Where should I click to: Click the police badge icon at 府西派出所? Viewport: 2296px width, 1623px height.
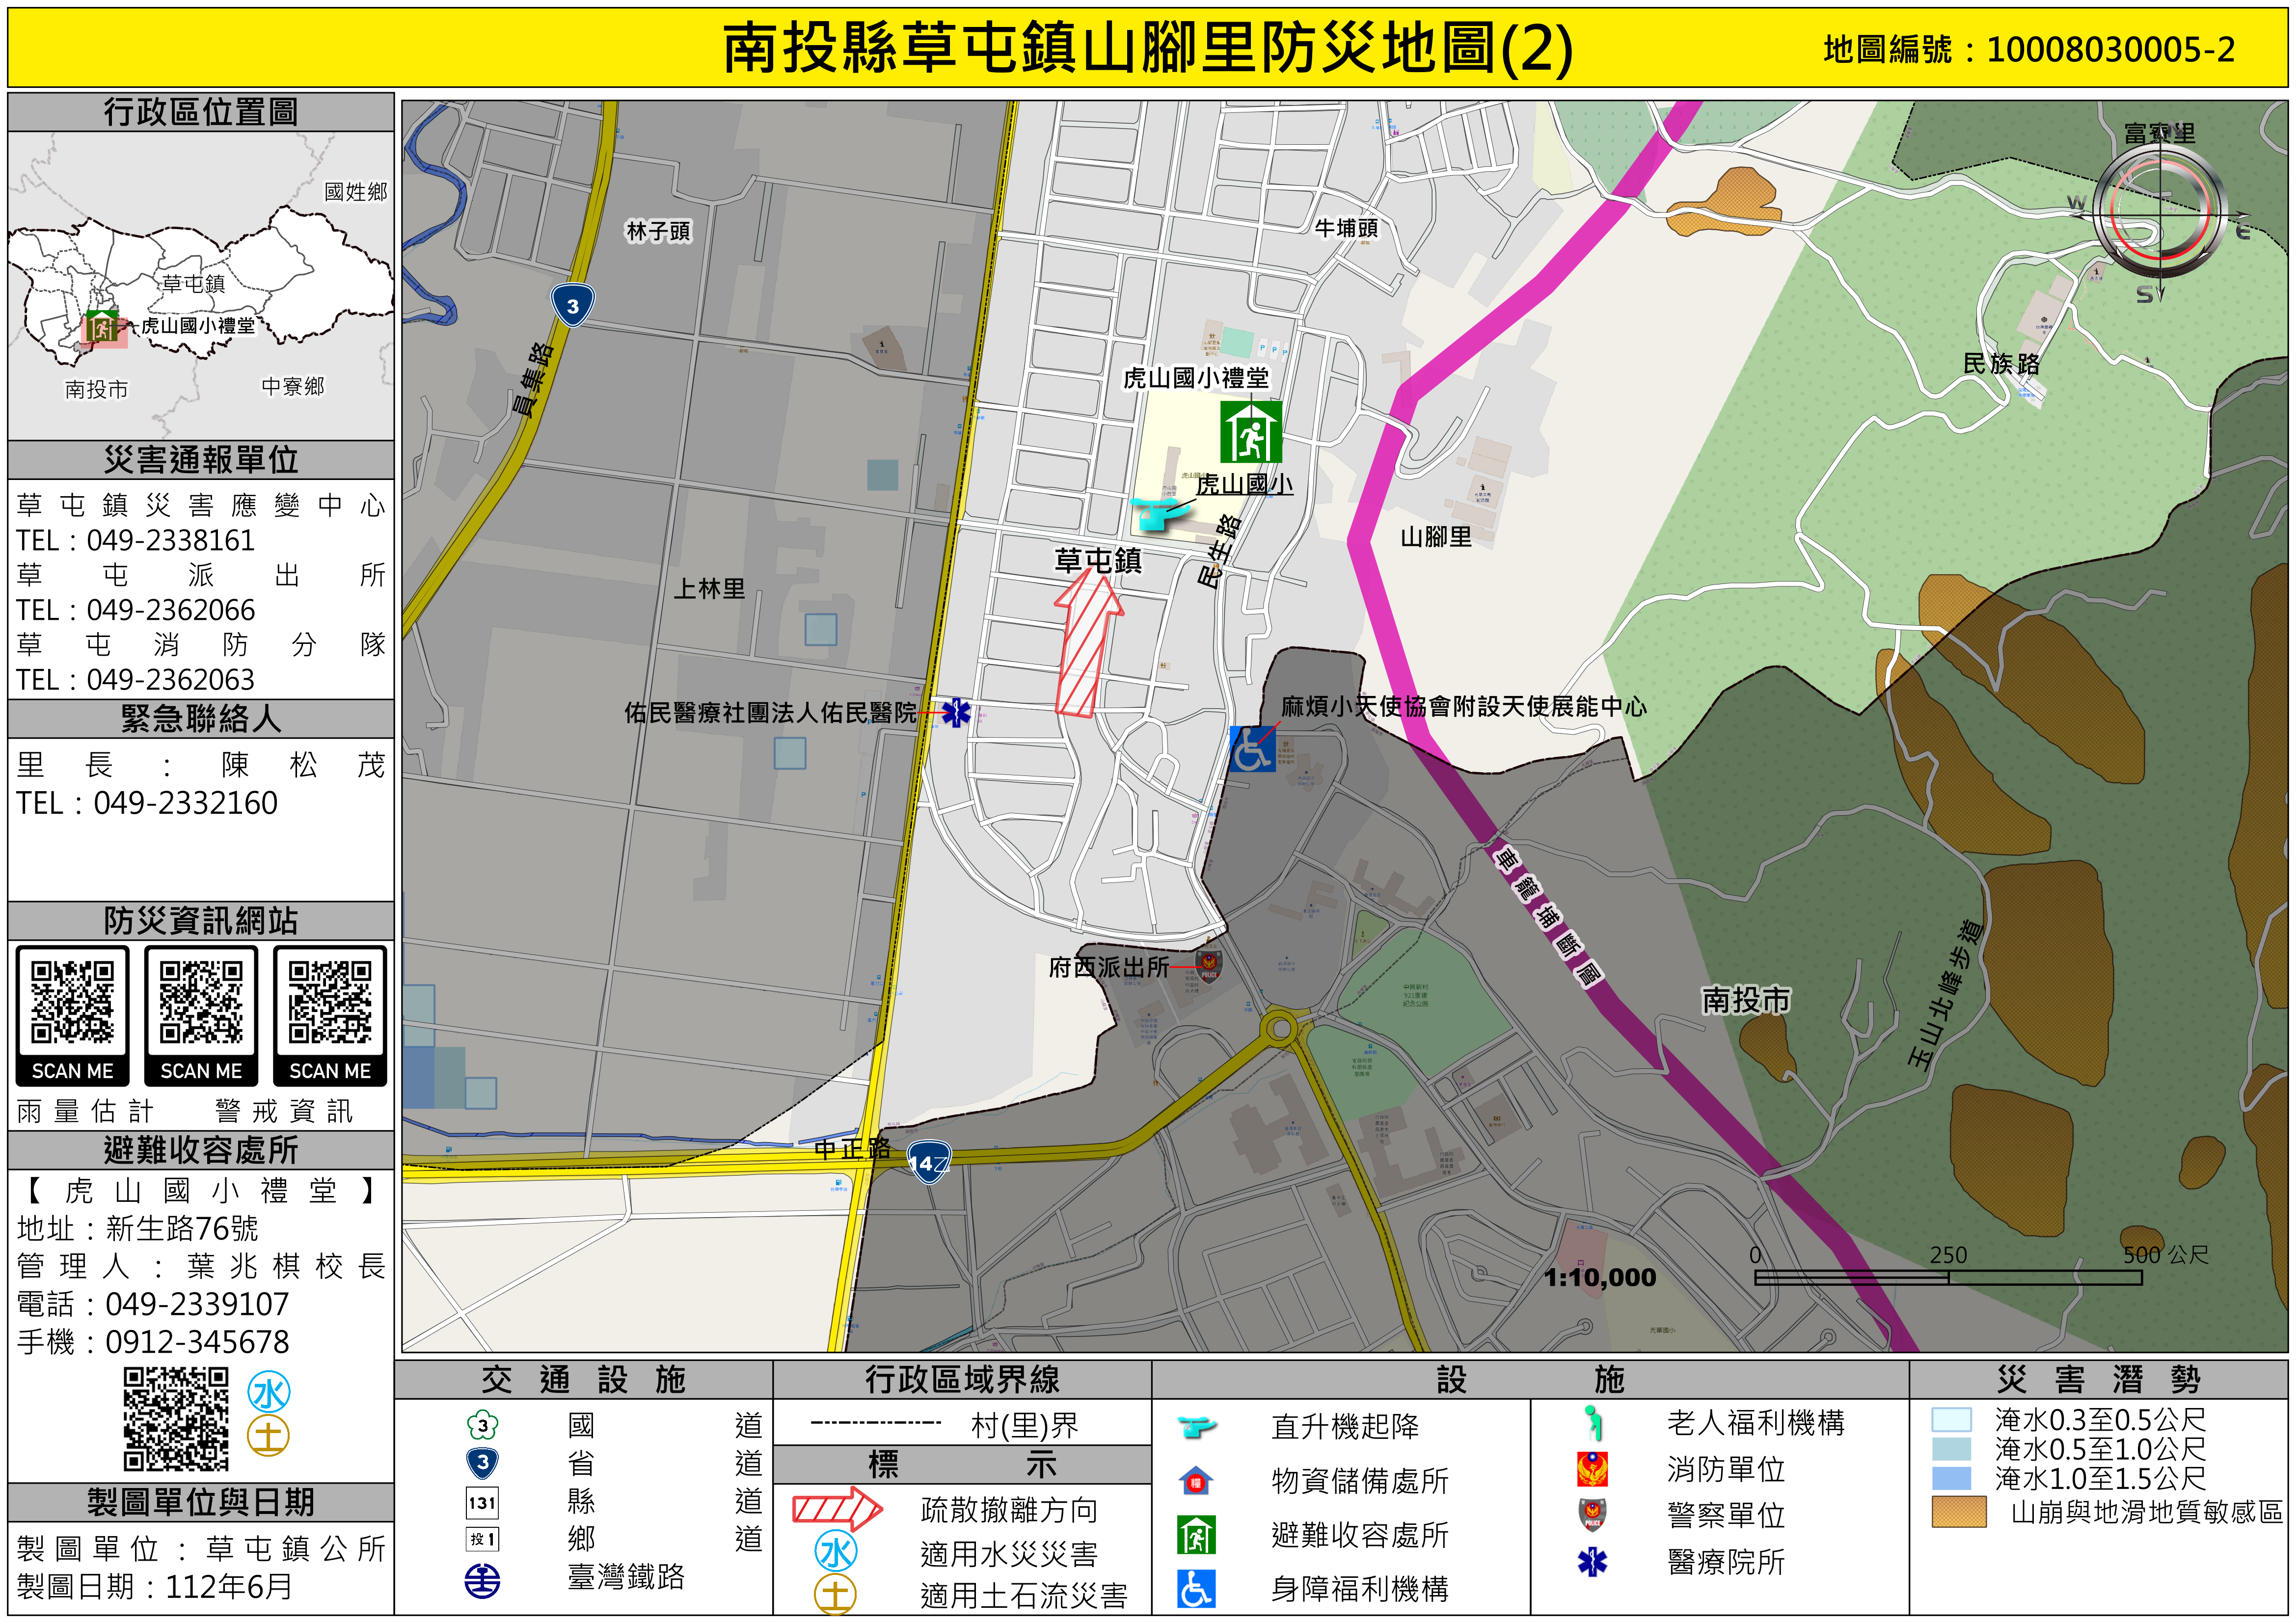1208,966
